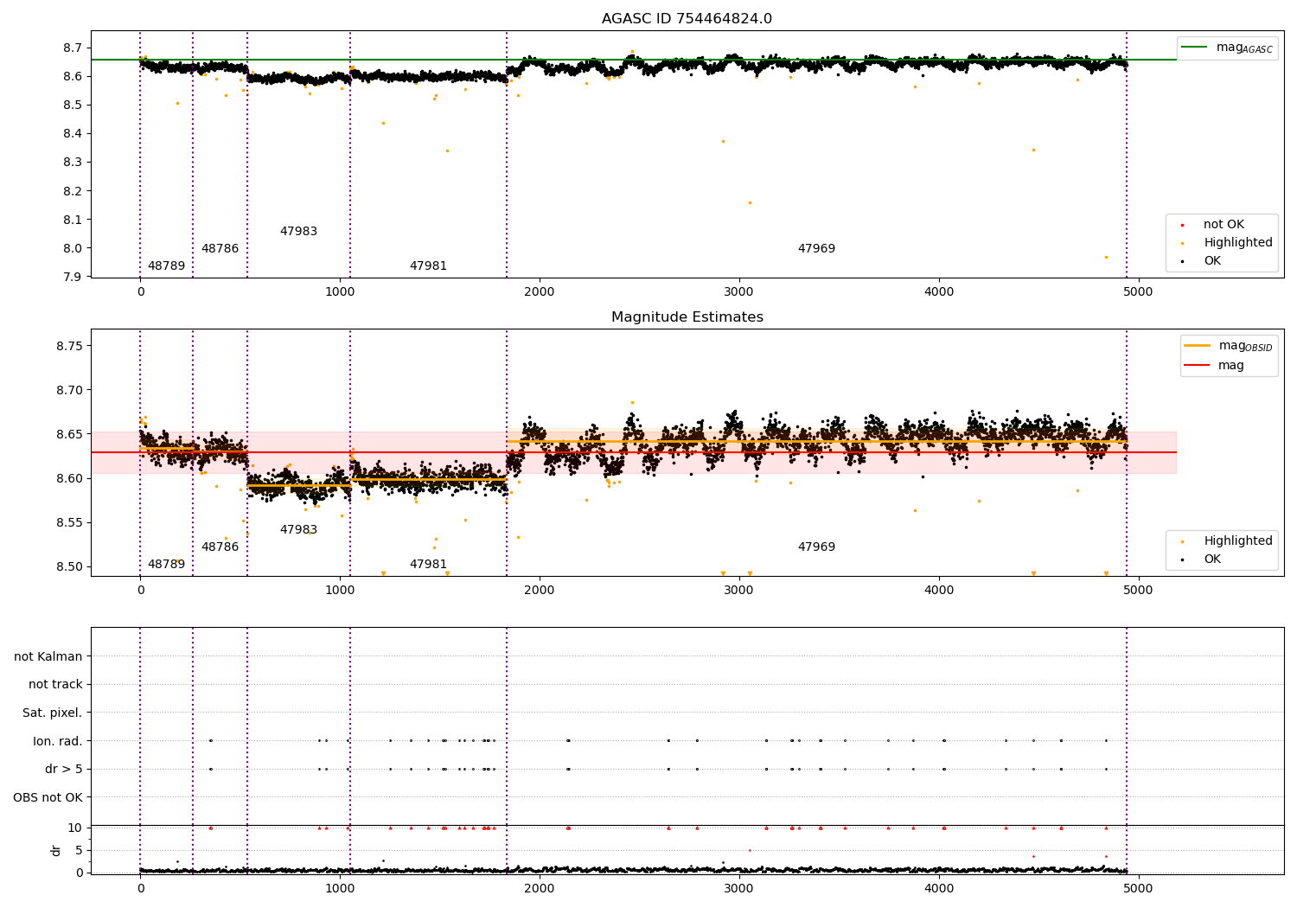This screenshot has height=908, width=1297.
Task: Click the 8.55 tick on the middle plot y-axis
Action: (x=69, y=523)
